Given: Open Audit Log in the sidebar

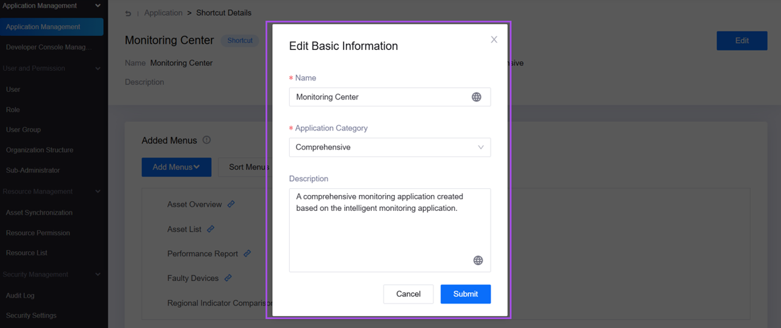Looking at the screenshot, I should (20, 296).
